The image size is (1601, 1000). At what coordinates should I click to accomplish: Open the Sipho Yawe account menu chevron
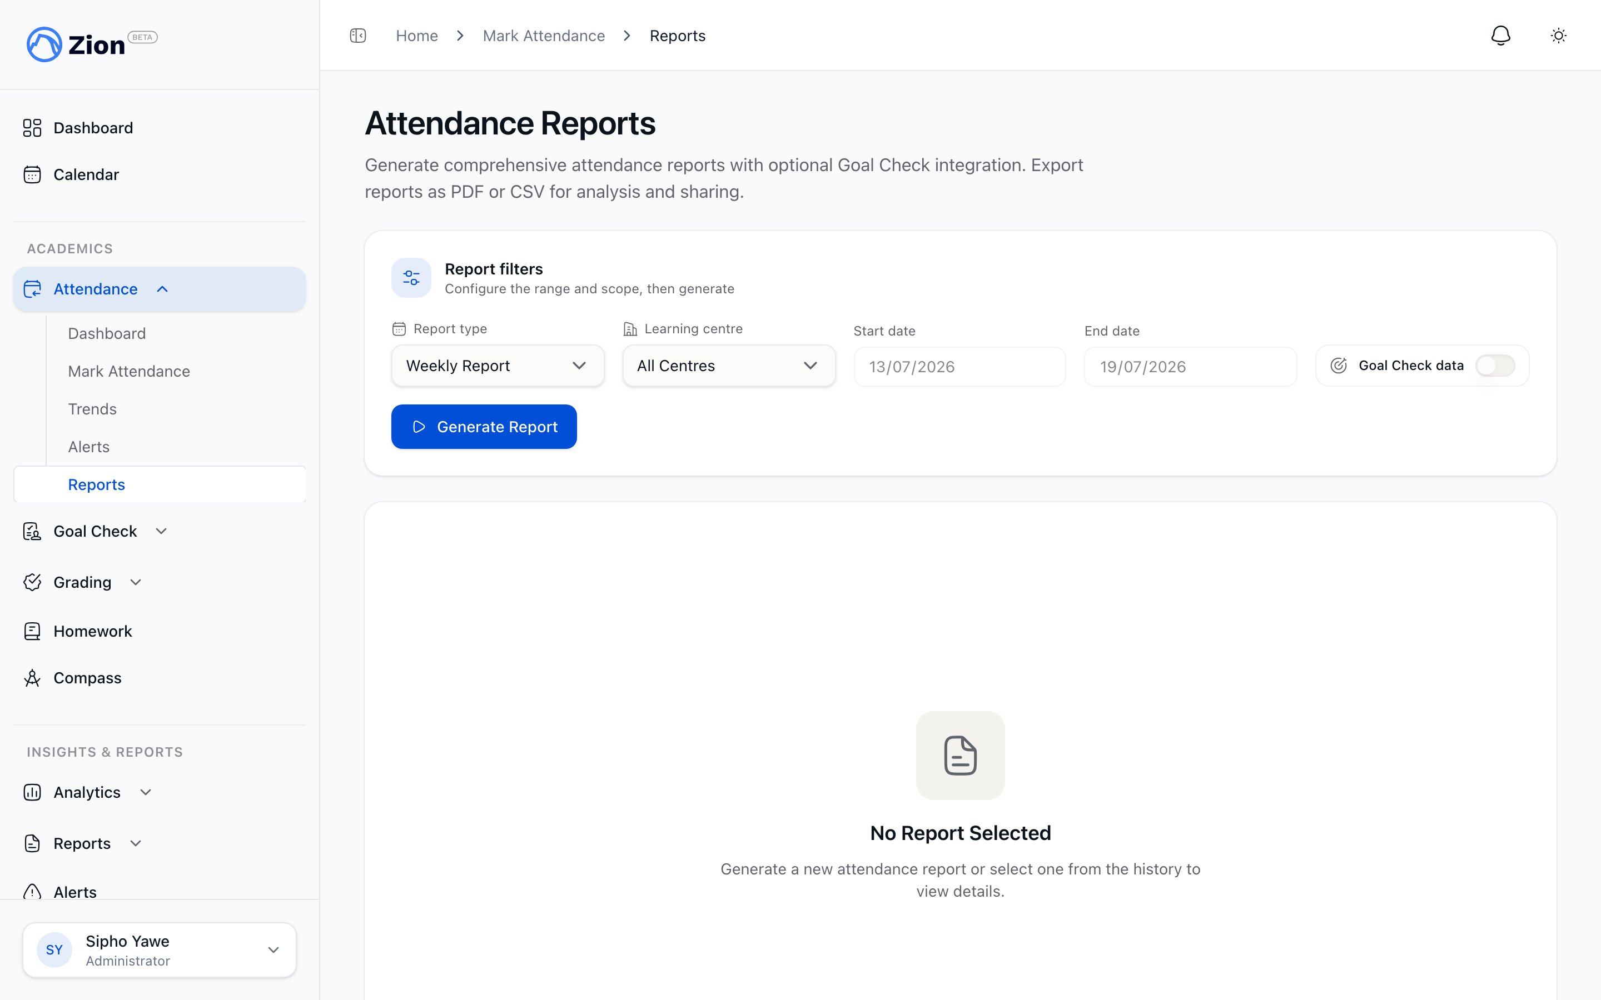[274, 950]
